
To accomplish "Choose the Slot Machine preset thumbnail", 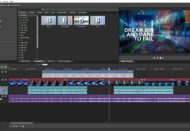I will [81, 20].
